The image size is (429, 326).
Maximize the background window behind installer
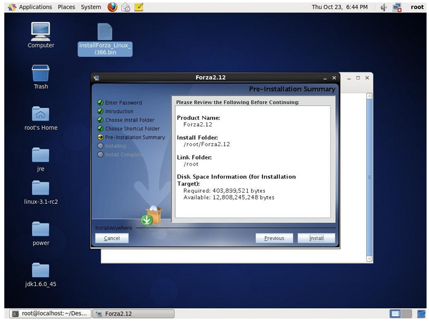(358, 78)
